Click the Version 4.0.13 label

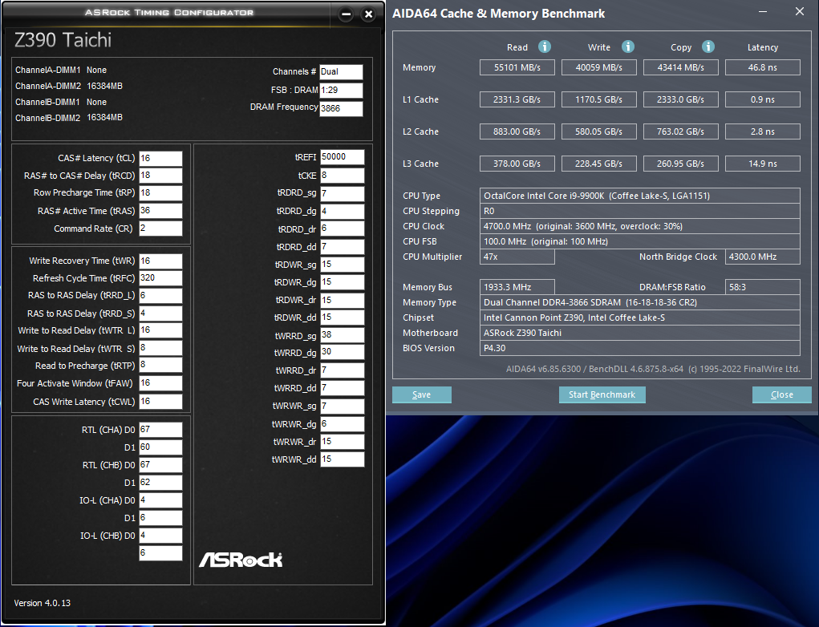pos(43,603)
